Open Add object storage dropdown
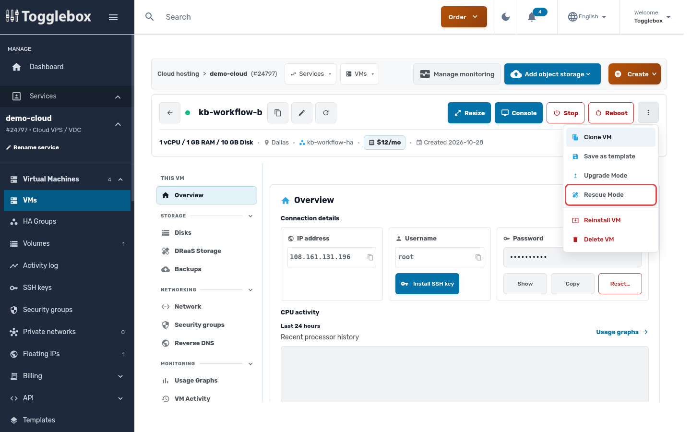This screenshot has width=691, height=432. (552, 74)
